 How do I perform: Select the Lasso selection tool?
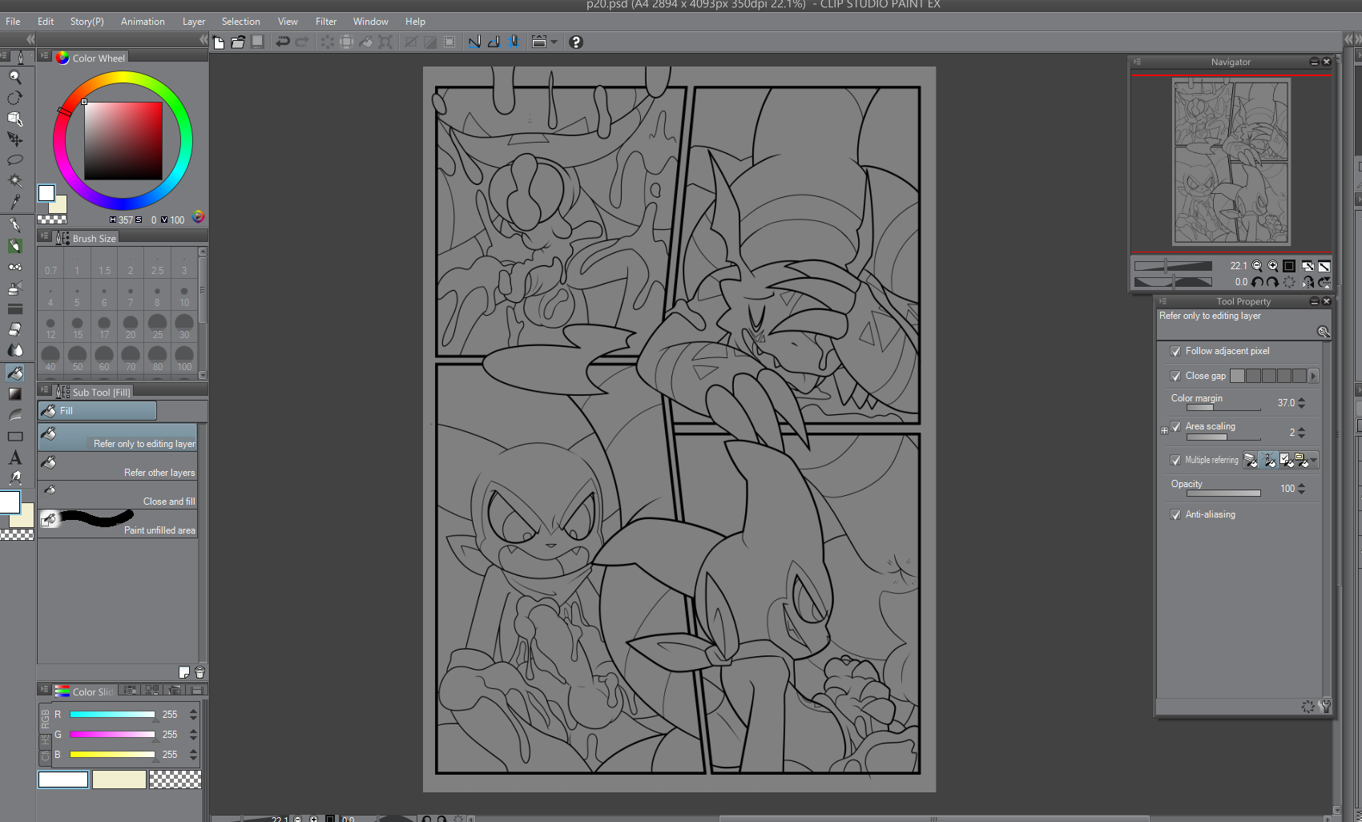[x=14, y=160]
